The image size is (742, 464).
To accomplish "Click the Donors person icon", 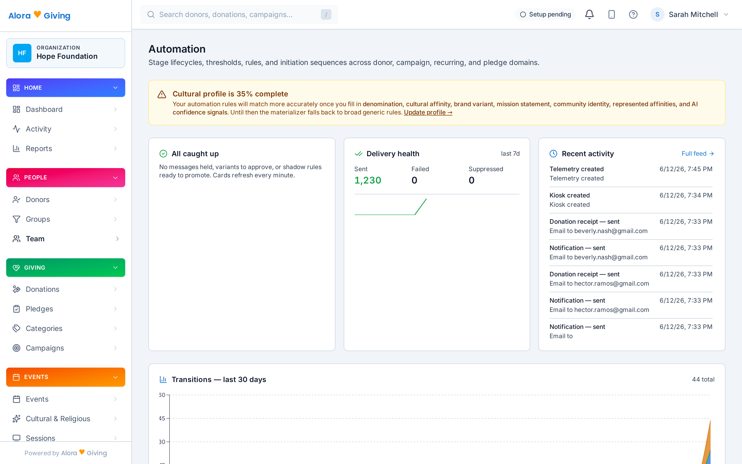I will tap(16, 200).
